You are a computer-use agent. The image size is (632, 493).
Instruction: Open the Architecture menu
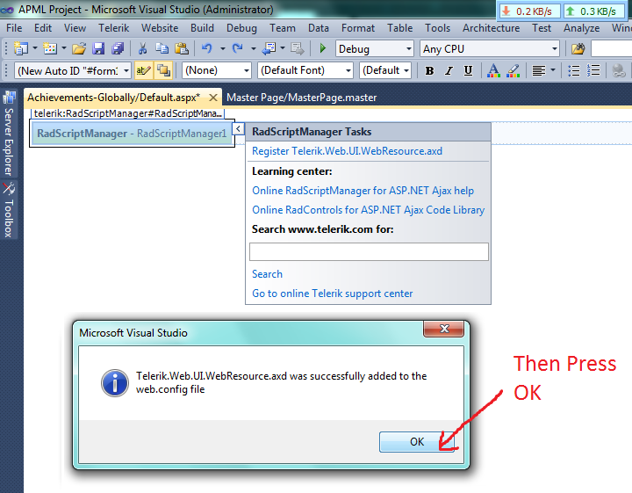tap(491, 28)
